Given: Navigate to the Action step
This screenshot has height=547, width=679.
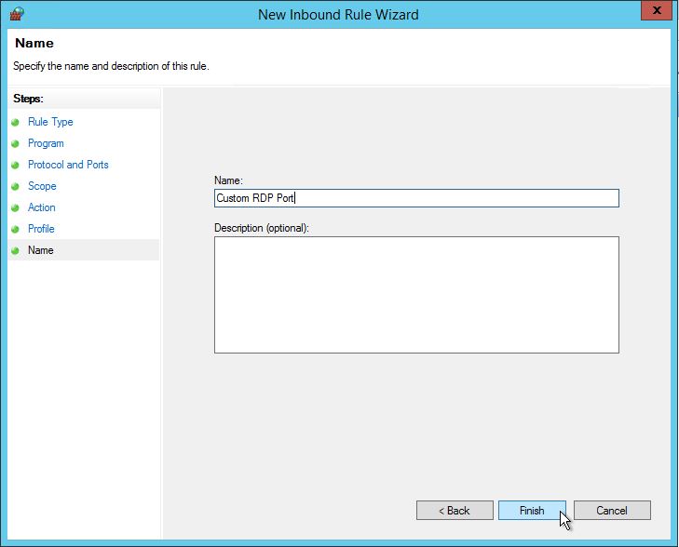Looking at the screenshot, I should click(x=42, y=207).
